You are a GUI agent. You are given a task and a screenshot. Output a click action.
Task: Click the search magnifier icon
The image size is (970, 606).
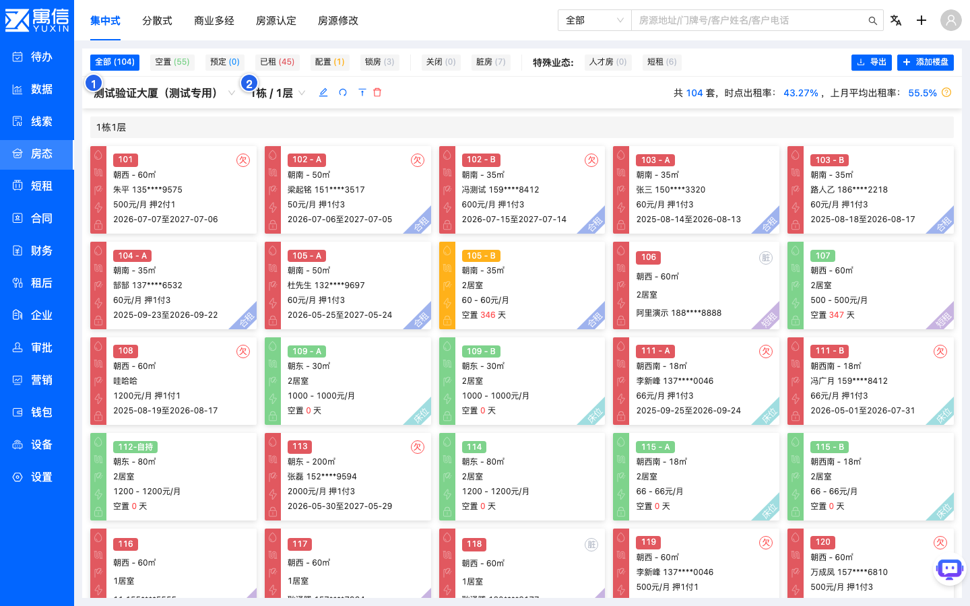872,21
